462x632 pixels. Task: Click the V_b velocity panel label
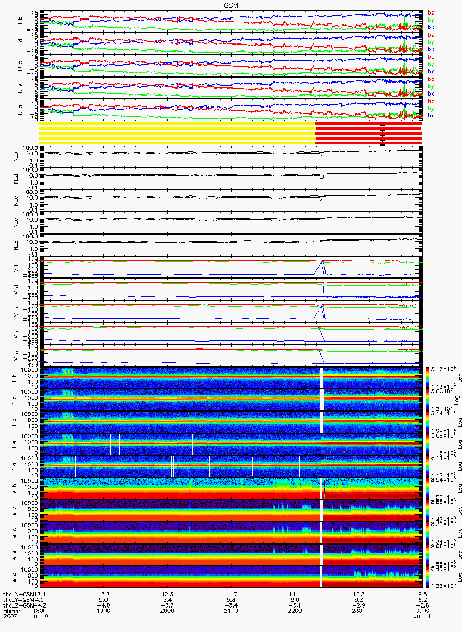[x=16, y=267]
